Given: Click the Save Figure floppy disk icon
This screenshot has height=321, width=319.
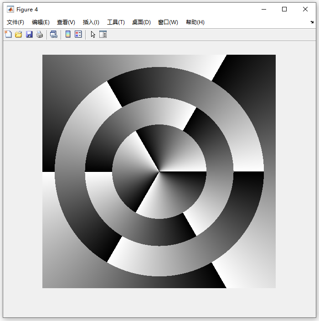Looking at the screenshot, I should pos(29,34).
